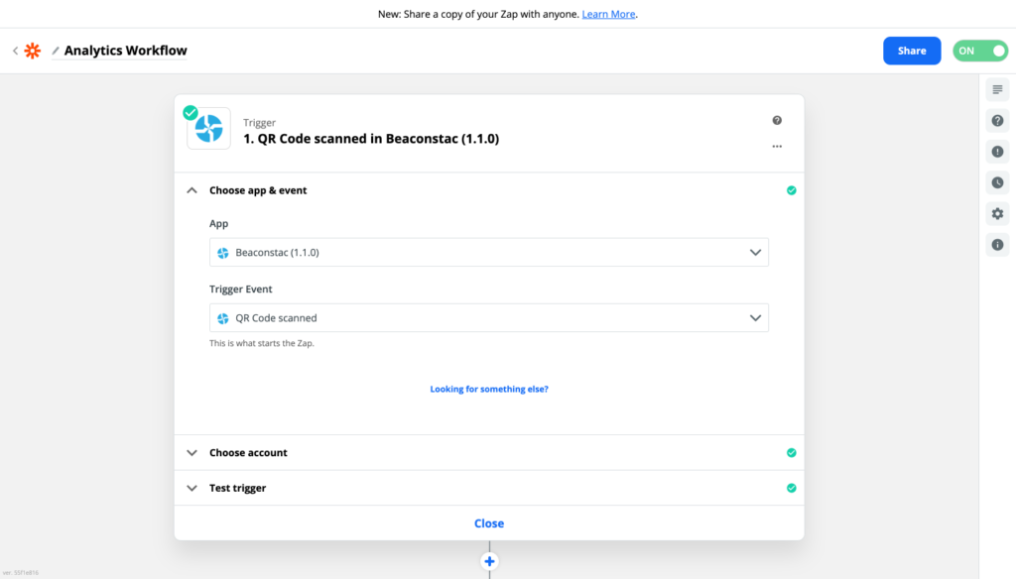Image resolution: width=1016 pixels, height=579 pixels.
Task: Open help icon in trigger header
Action: [x=777, y=121]
